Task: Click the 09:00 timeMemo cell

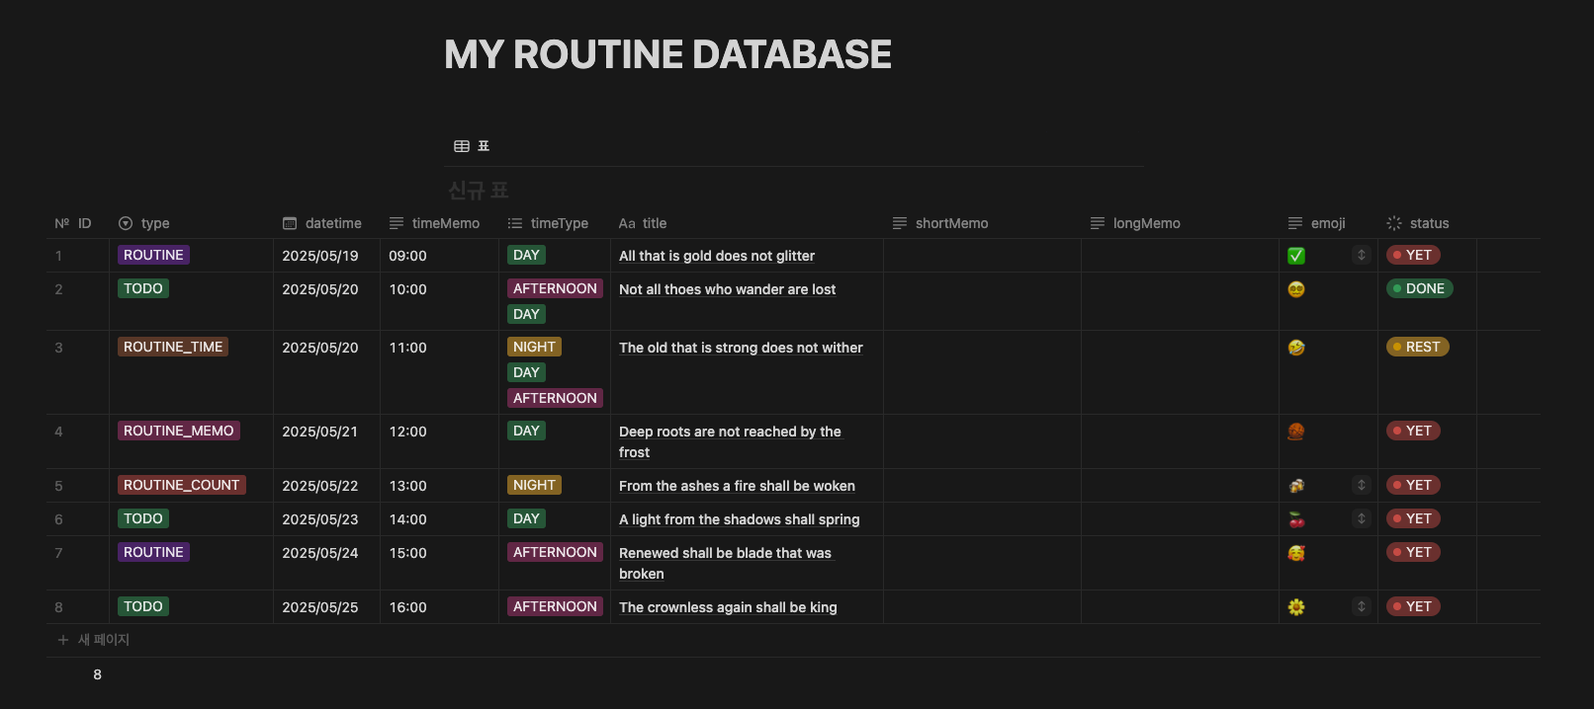Action: pyautogui.click(x=439, y=256)
